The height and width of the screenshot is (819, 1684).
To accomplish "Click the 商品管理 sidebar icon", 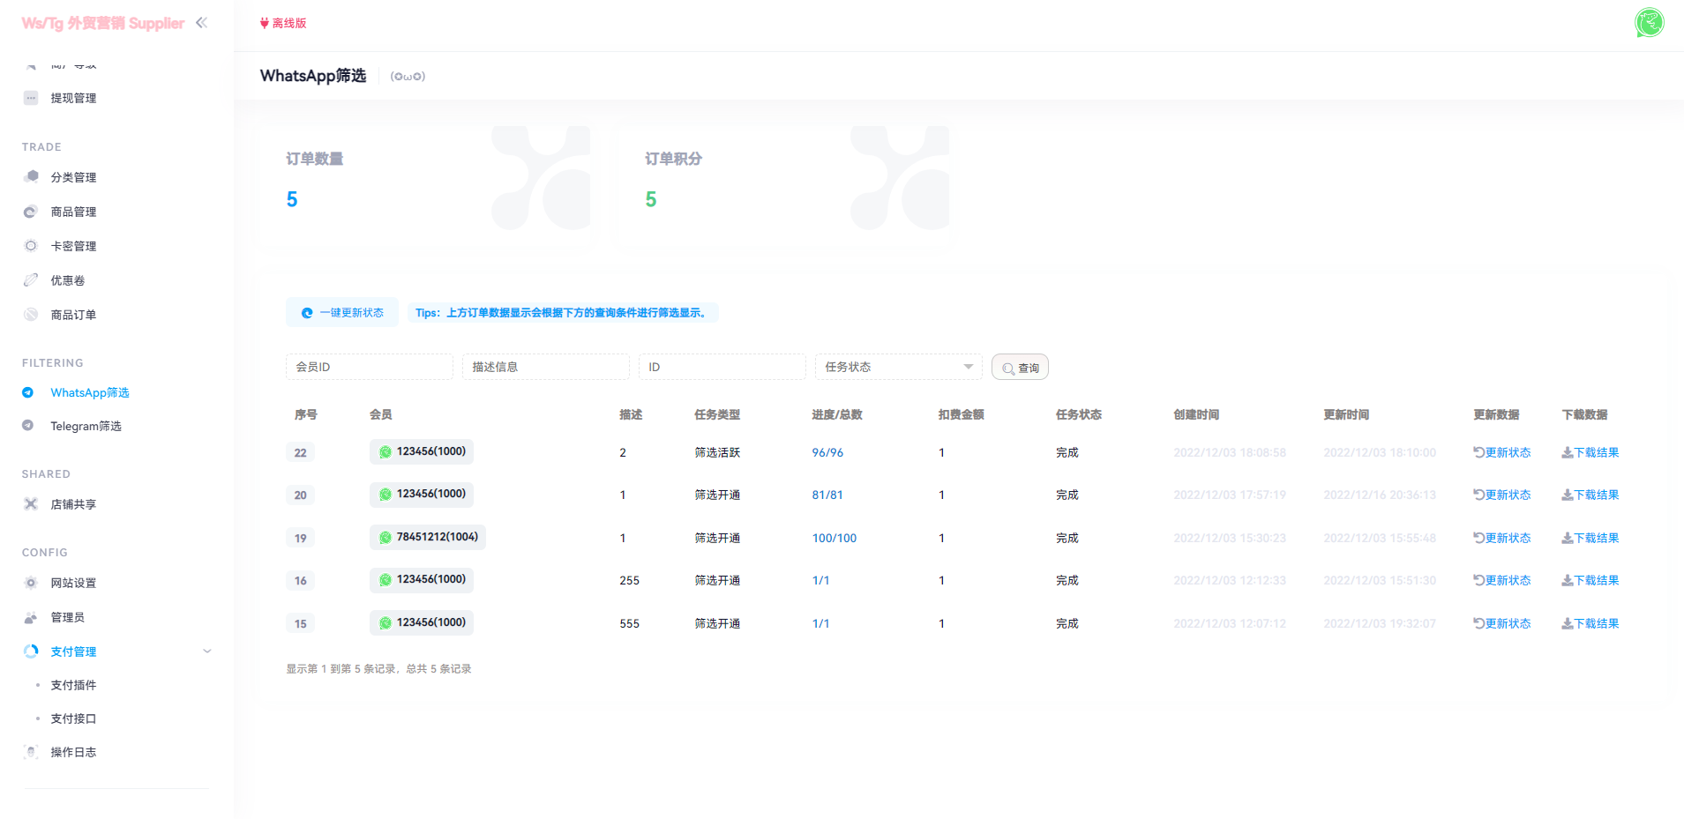I will pyautogui.click(x=31, y=212).
